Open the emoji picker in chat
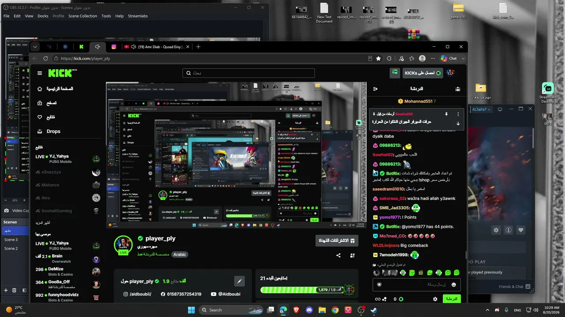Screen dimensions: 565x317 tap(453, 285)
